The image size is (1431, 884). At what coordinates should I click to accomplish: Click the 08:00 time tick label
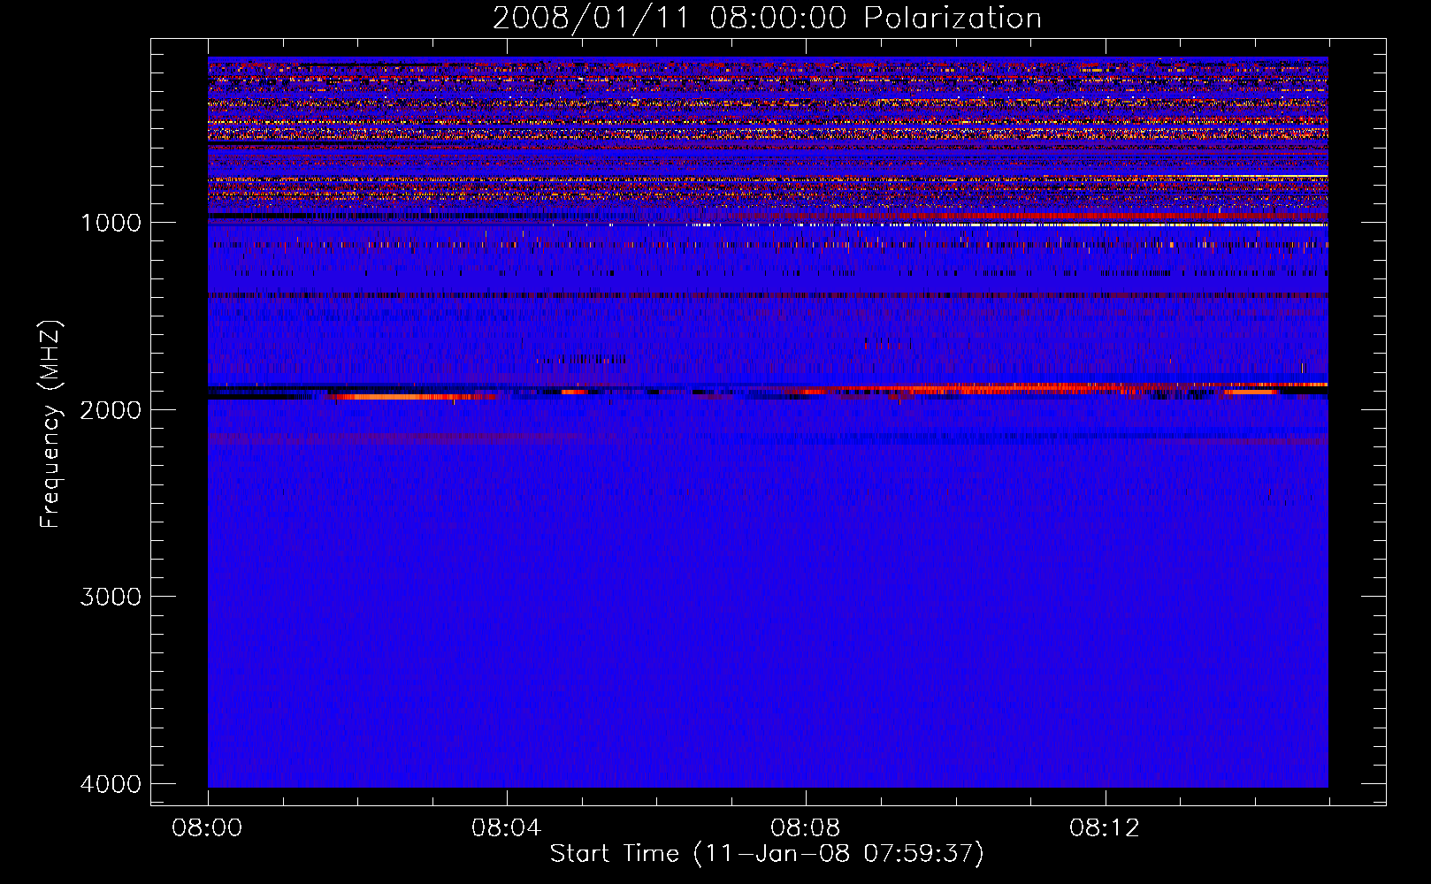point(208,828)
